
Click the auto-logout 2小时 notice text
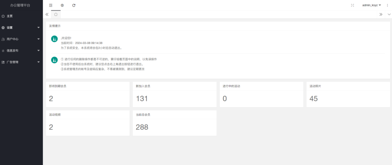pos(91,48)
